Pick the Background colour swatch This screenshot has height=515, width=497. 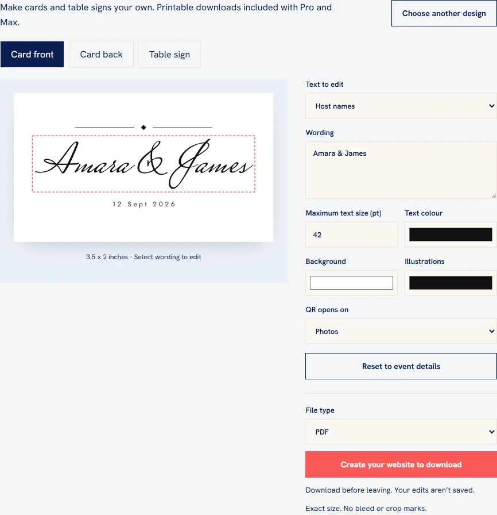coord(351,283)
